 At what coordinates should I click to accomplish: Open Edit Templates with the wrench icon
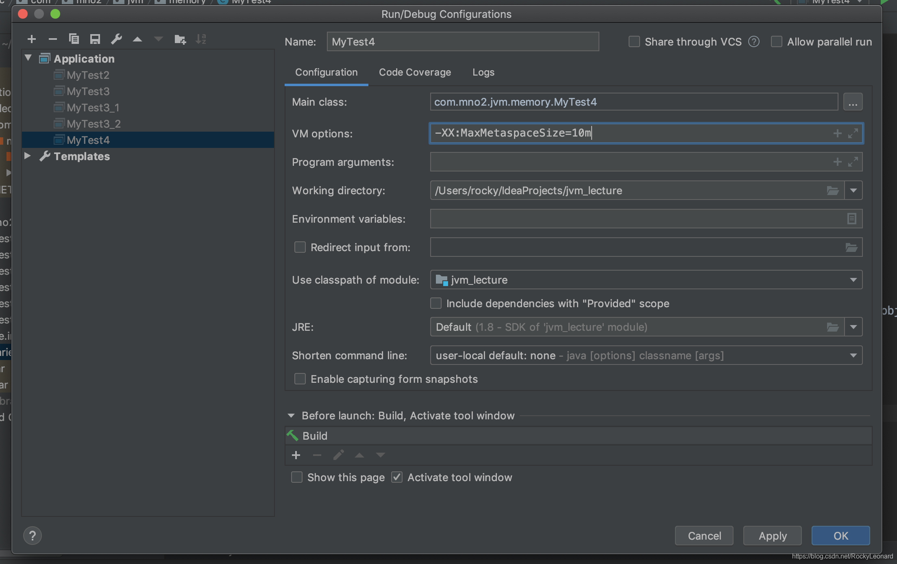(117, 39)
